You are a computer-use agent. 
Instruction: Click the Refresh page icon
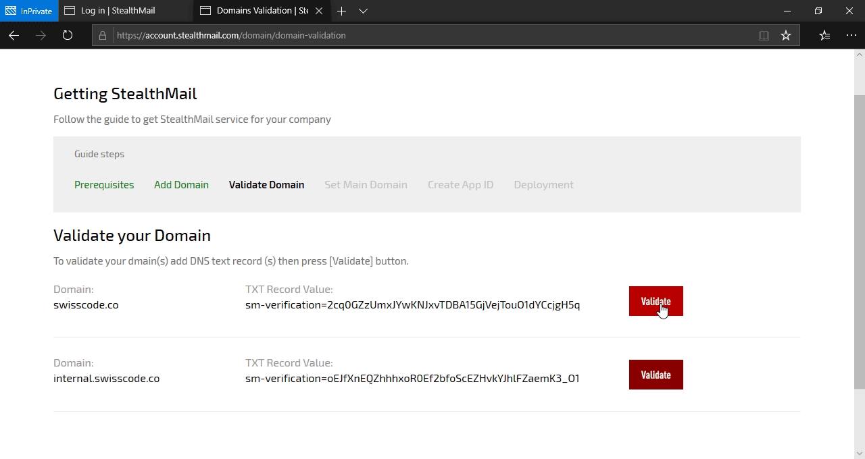[x=68, y=35]
